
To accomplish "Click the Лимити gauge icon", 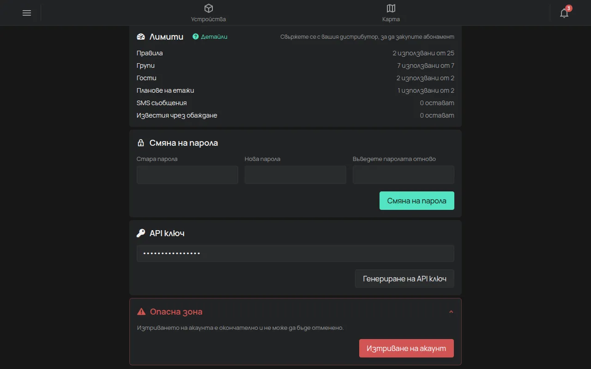I will click(x=141, y=37).
